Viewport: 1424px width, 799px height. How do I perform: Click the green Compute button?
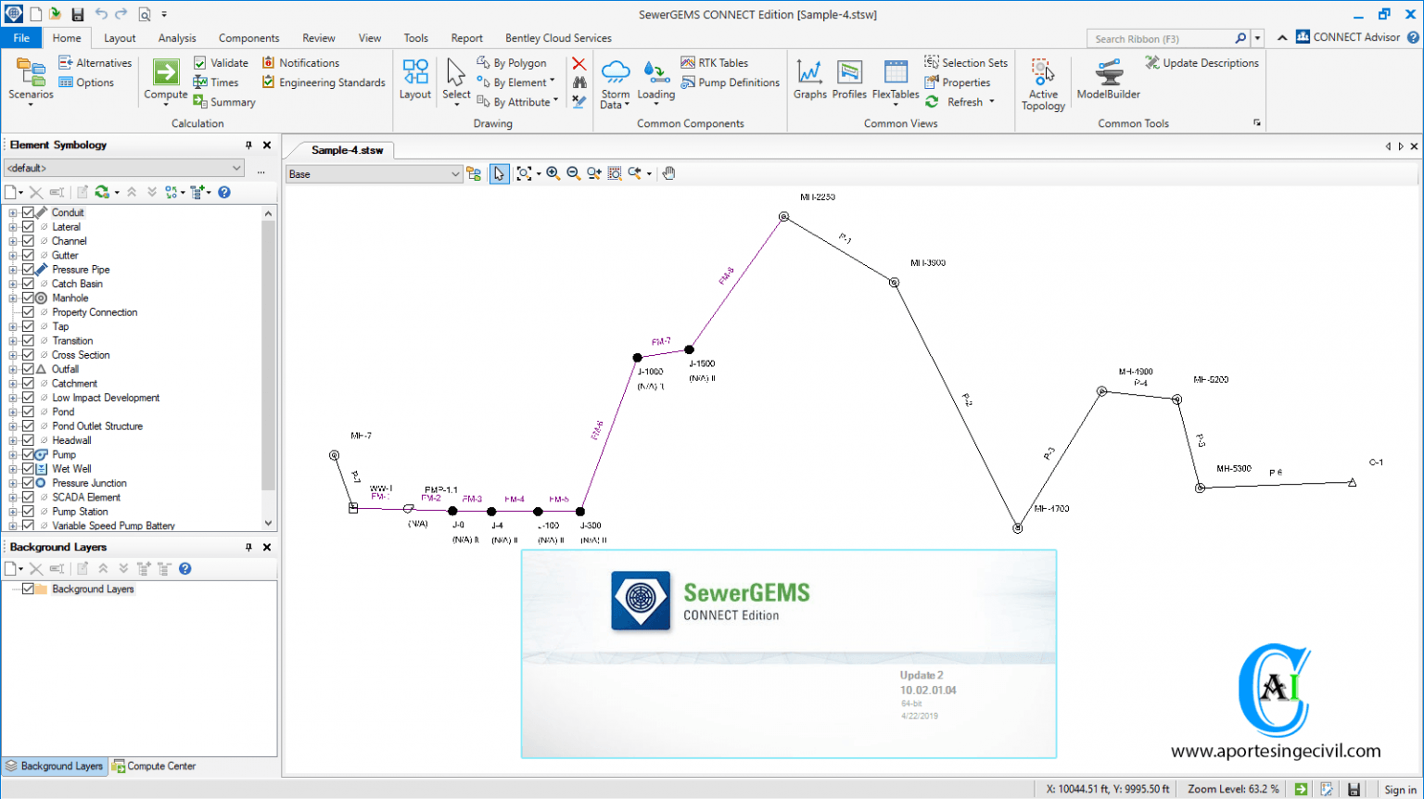coord(166,80)
